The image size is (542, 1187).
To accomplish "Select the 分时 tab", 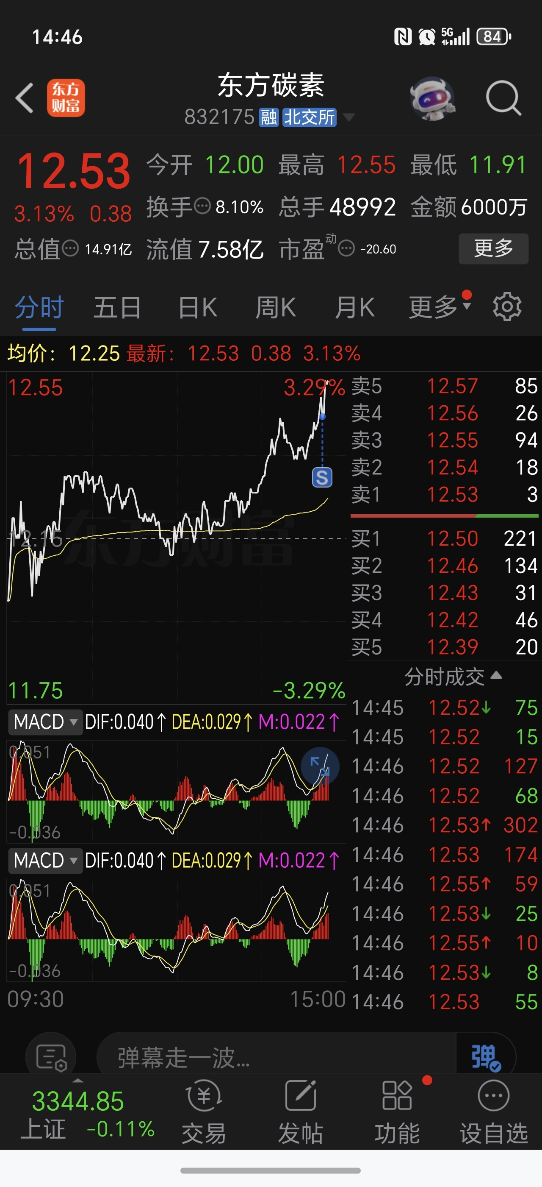I will [39, 307].
